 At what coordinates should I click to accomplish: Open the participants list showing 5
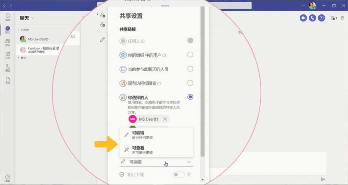(x=334, y=18)
